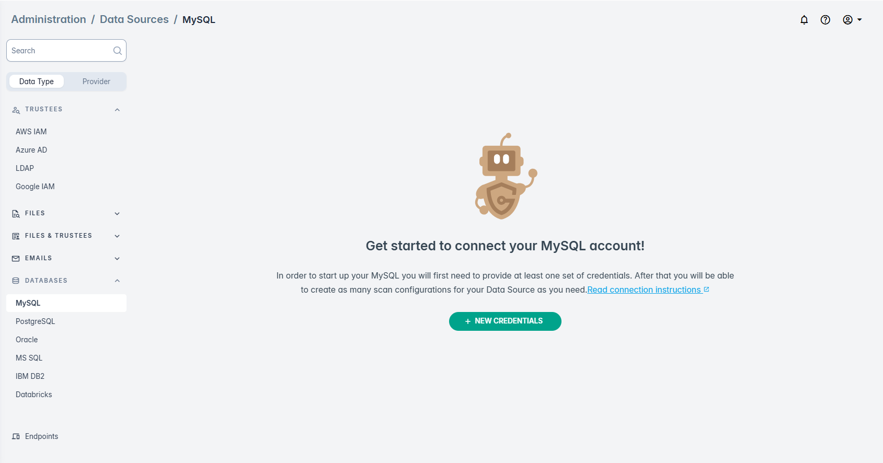Collapse the Databases section chevron
The image size is (883, 463).
(117, 281)
